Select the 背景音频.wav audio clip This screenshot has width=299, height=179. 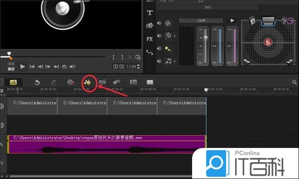(x=107, y=144)
